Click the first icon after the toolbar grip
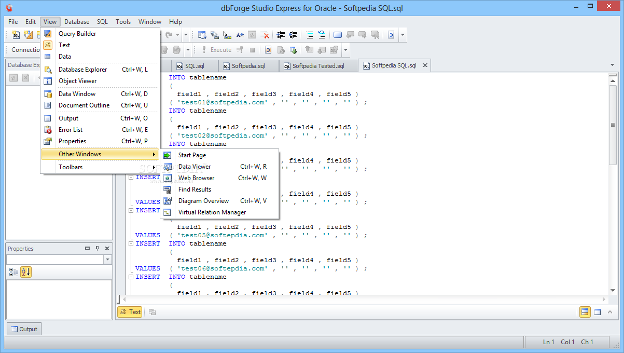This screenshot has height=353, width=624. point(16,35)
